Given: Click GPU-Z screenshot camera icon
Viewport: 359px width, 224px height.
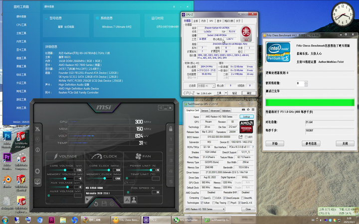Looking at the screenshot, I should (x=243, y=110).
